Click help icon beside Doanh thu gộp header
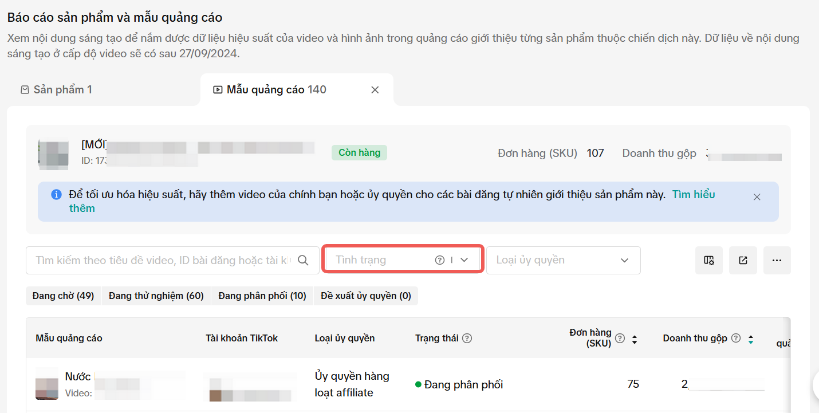819x413 pixels. 736,339
